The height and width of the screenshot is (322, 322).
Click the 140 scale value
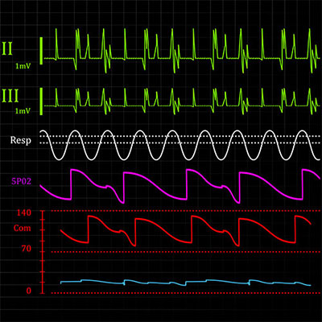(x=24, y=213)
